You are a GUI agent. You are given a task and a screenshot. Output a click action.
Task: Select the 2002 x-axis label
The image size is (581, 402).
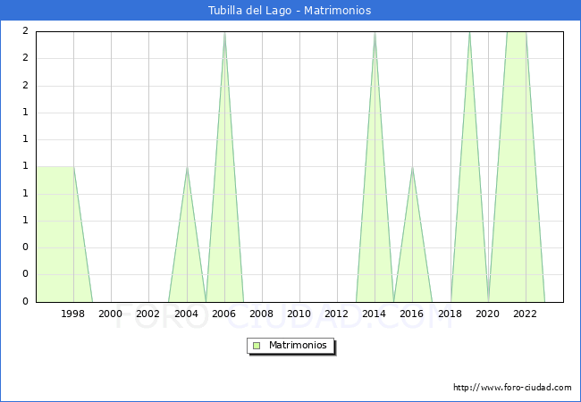[x=147, y=314]
